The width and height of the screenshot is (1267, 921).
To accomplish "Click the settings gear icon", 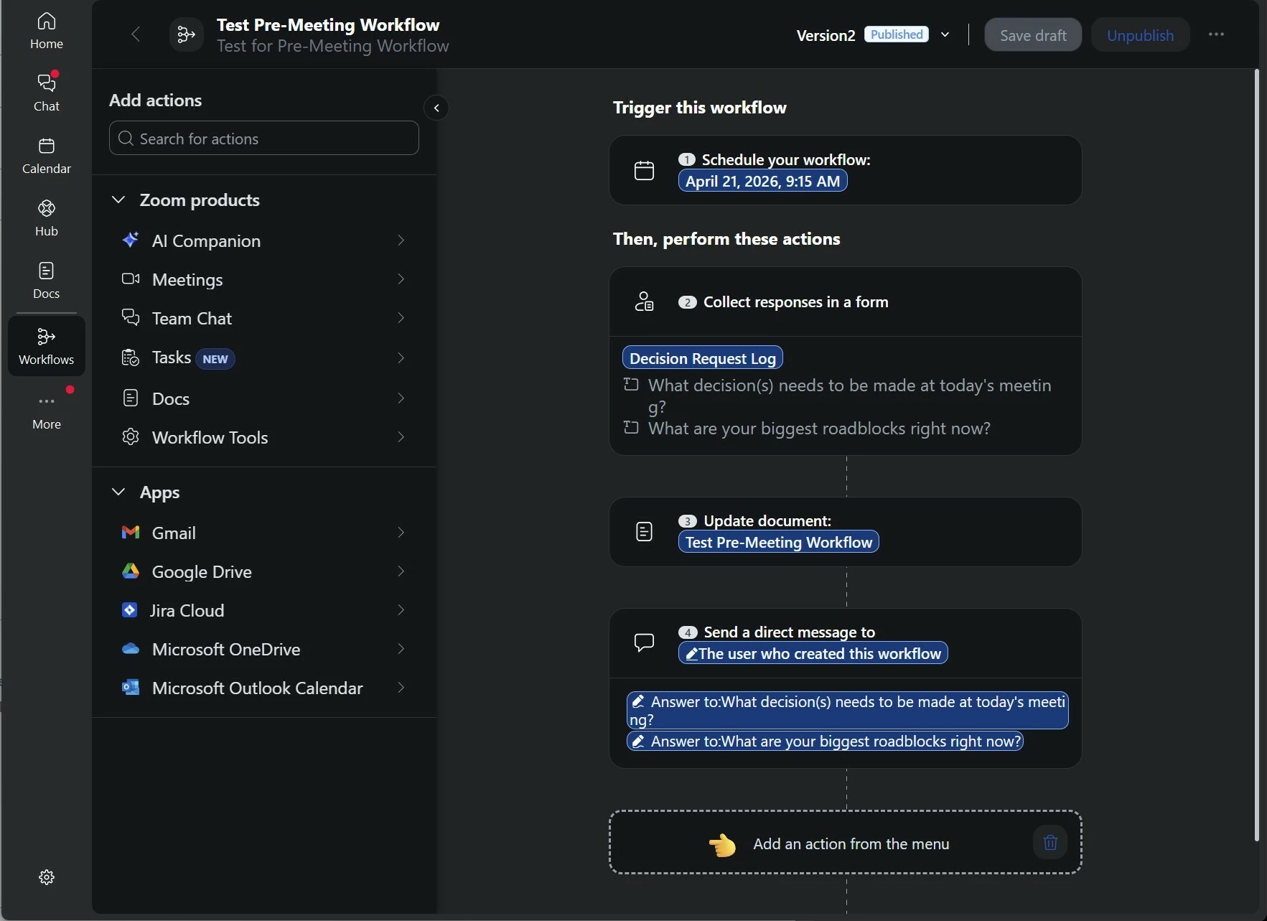I will [47, 877].
